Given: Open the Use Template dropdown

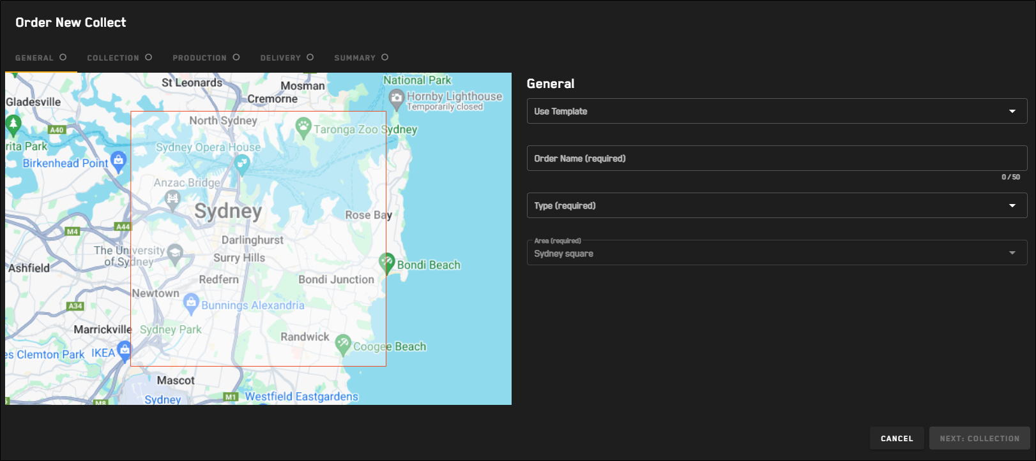Looking at the screenshot, I should coord(776,111).
